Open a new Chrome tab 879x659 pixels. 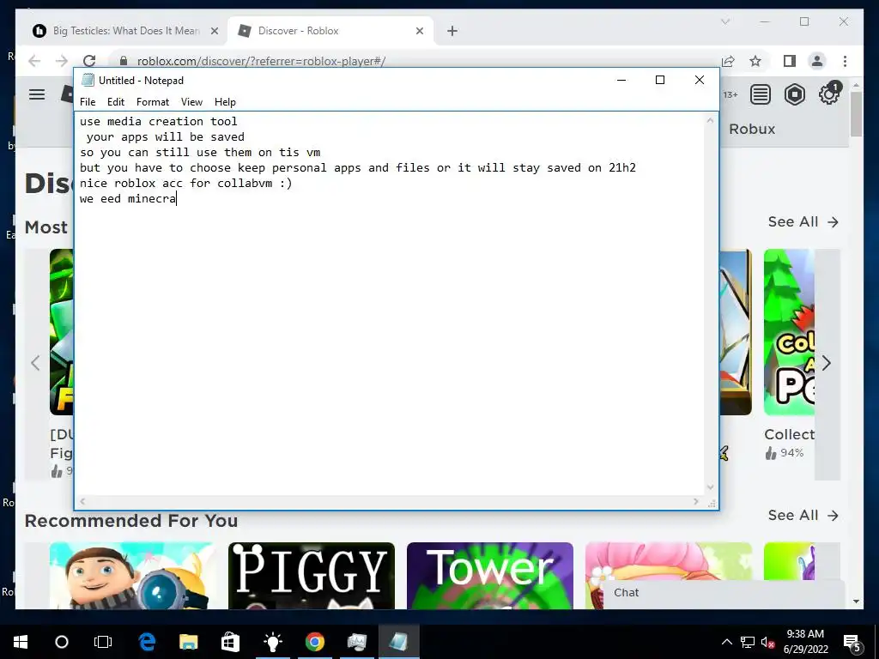tap(452, 31)
